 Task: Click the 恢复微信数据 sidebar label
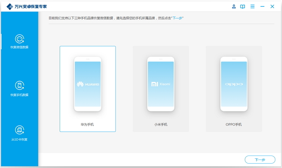tap(19, 47)
